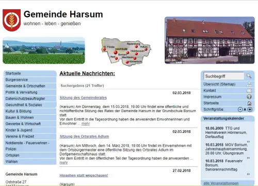This screenshot has height=186, width=258.
Task: Open the Hinsehen statt wegschauen! article
Action: click(x=84, y=175)
